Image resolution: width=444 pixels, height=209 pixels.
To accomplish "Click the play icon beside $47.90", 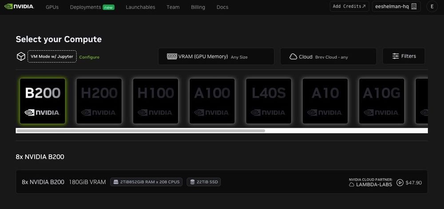I will [x=400, y=183].
